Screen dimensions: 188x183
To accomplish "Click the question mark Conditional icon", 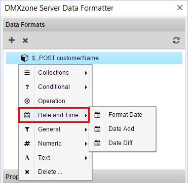I will (x=27, y=87).
